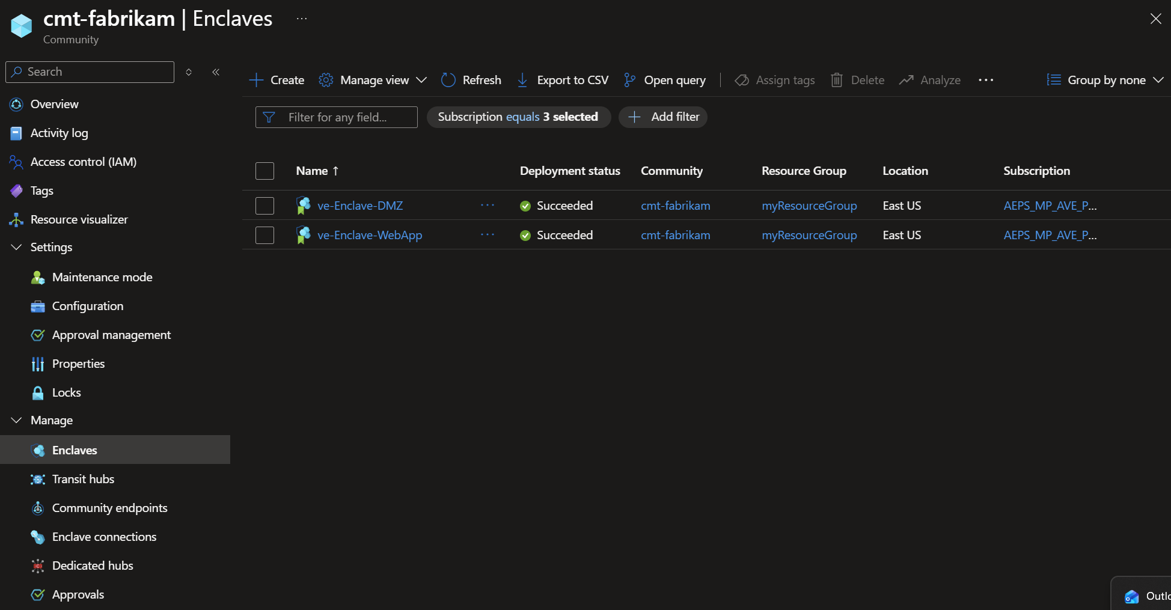
Task: Click the sidebar expand/collapse sort arrows
Action: click(189, 72)
